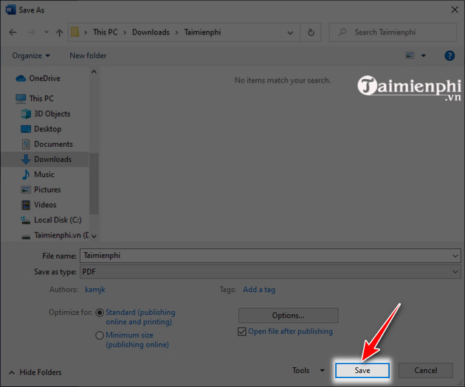Click the Local Disk drive icon
This screenshot has height=387, width=465.
click(x=25, y=220)
